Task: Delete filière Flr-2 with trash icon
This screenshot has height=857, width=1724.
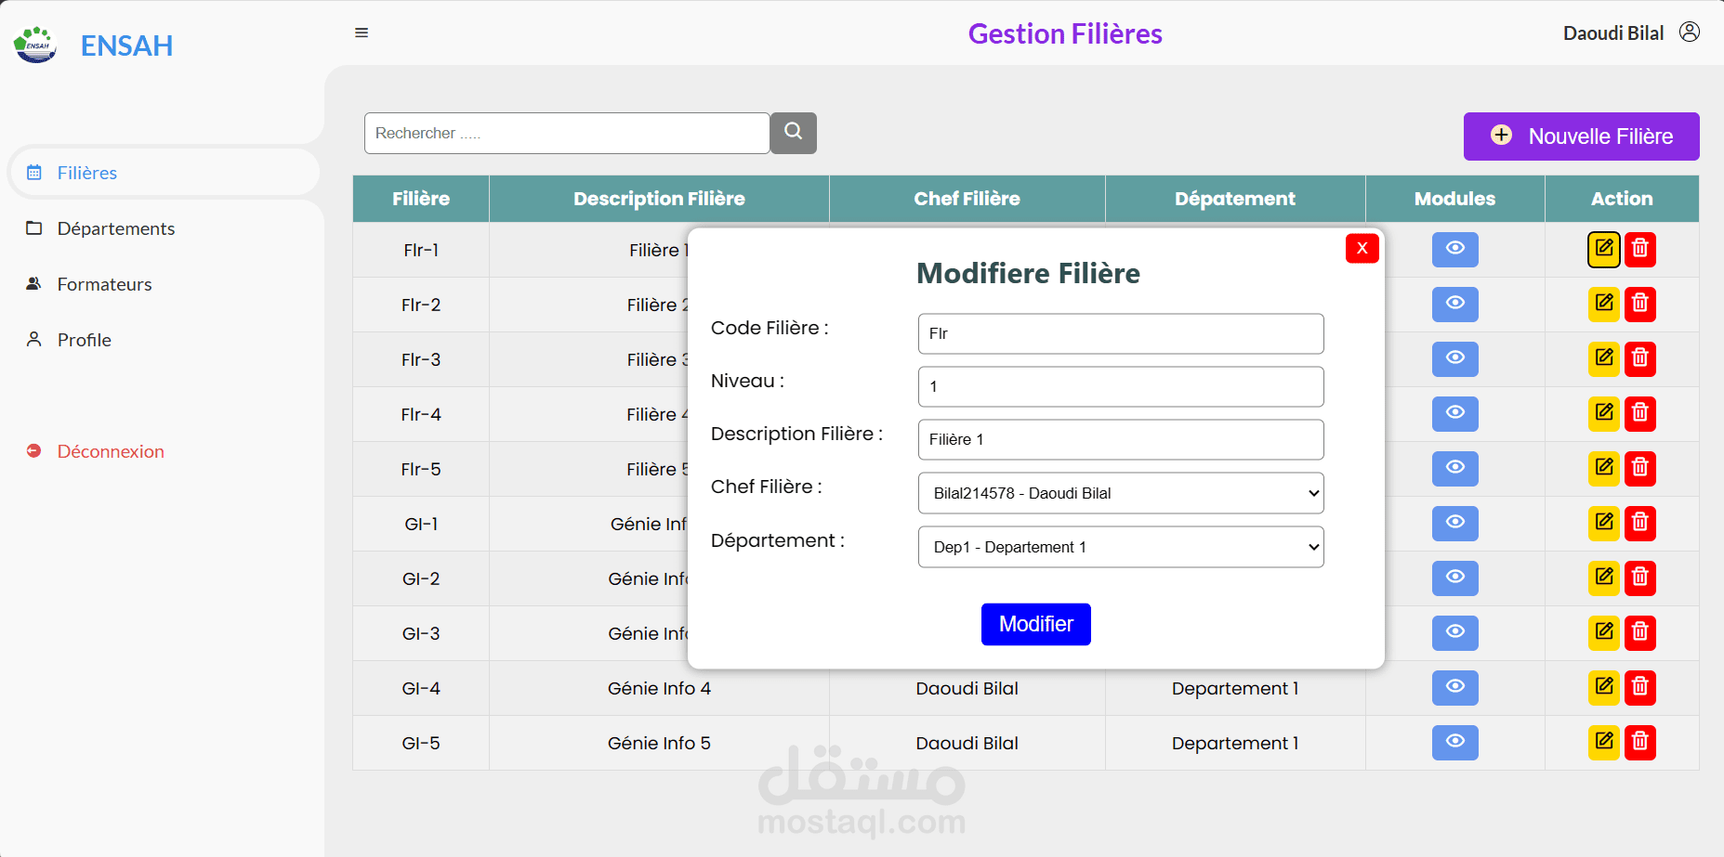Action: 1640,304
